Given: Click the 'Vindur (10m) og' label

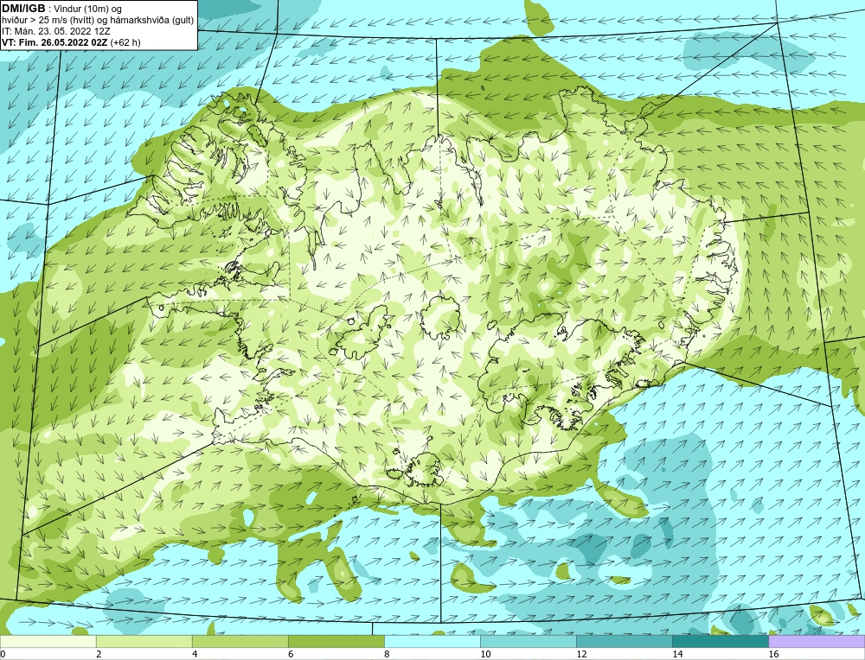Looking at the screenshot, I should tap(89, 9).
